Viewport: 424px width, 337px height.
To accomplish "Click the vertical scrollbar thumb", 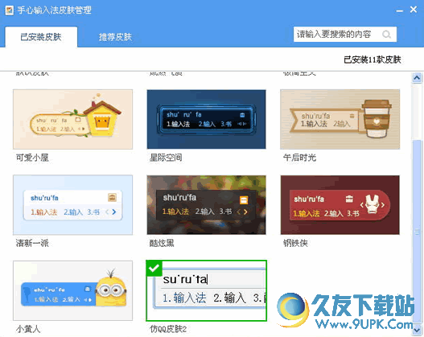I will click(417, 231).
